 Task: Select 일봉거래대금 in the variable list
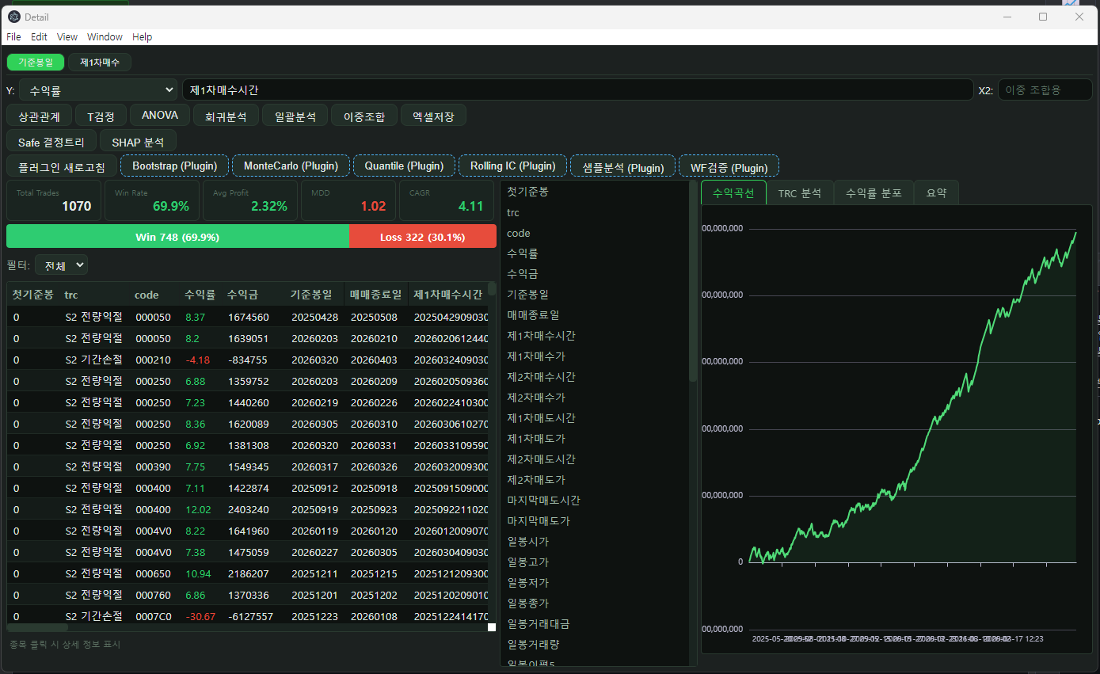coord(594,624)
